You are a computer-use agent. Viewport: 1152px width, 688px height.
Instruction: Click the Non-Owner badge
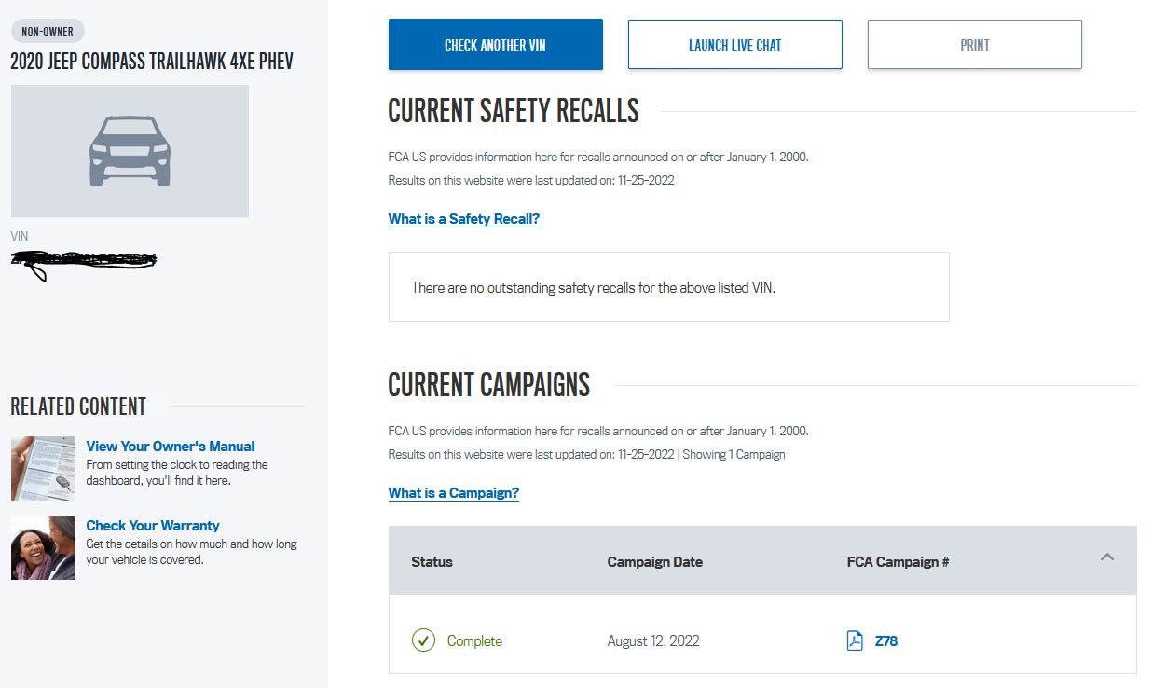[x=48, y=32]
